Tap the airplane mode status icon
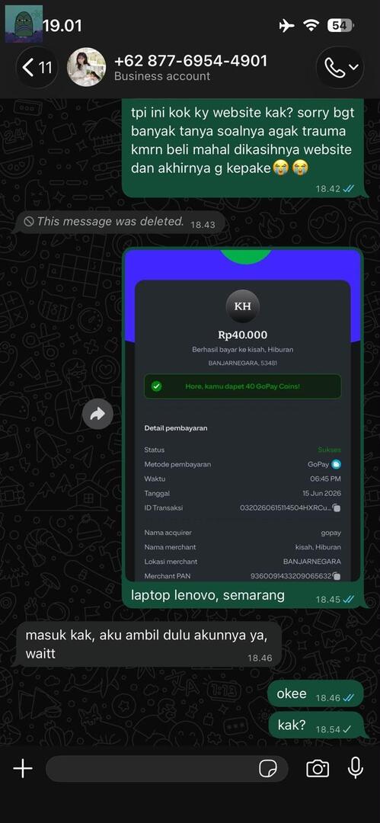This screenshot has width=380, height=823. [286, 26]
